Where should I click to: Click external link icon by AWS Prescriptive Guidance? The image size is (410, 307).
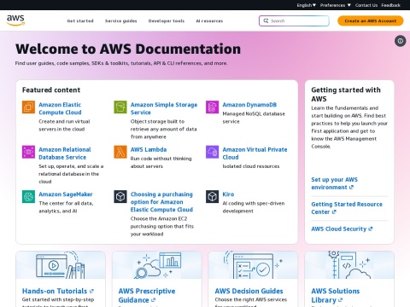point(154,300)
